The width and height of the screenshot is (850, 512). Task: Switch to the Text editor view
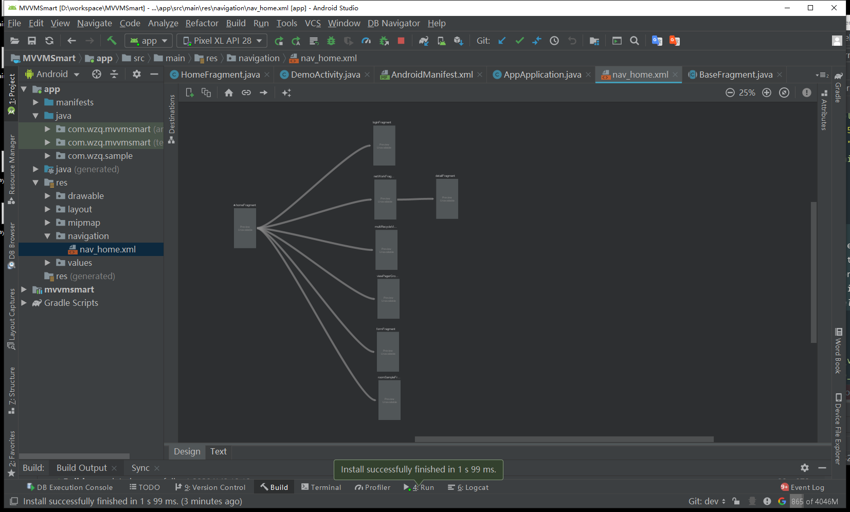218,451
